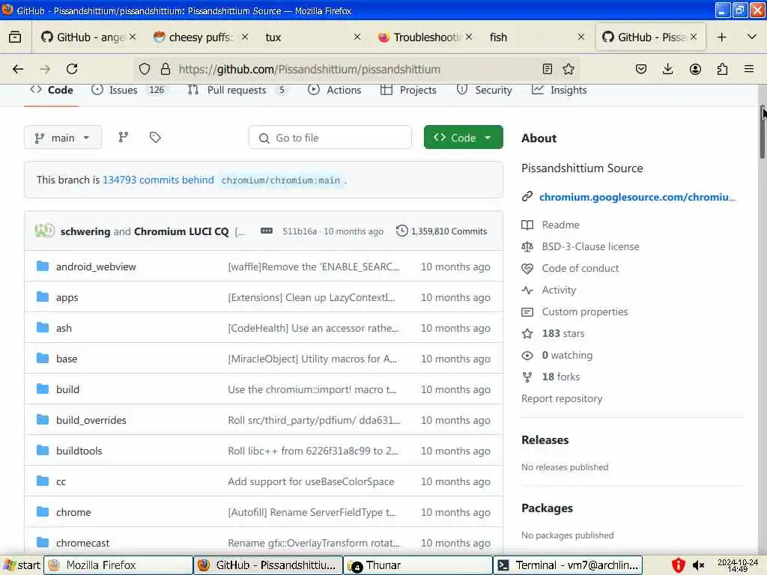Open Firefox account icon
This screenshot has width=767, height=575.
(695, 69)
